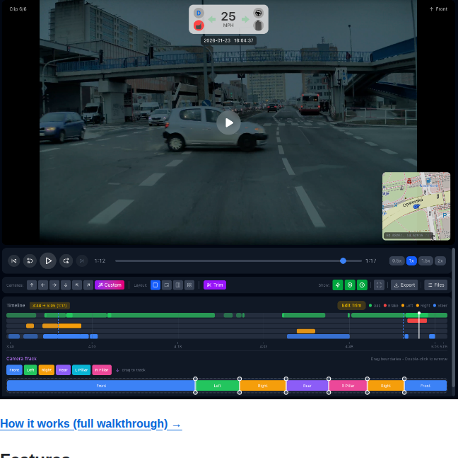Image resolution: width=458 pixels, height=458 pixels.
Task: Switch to right camera arrow icon
Action: tap(54, 285)
